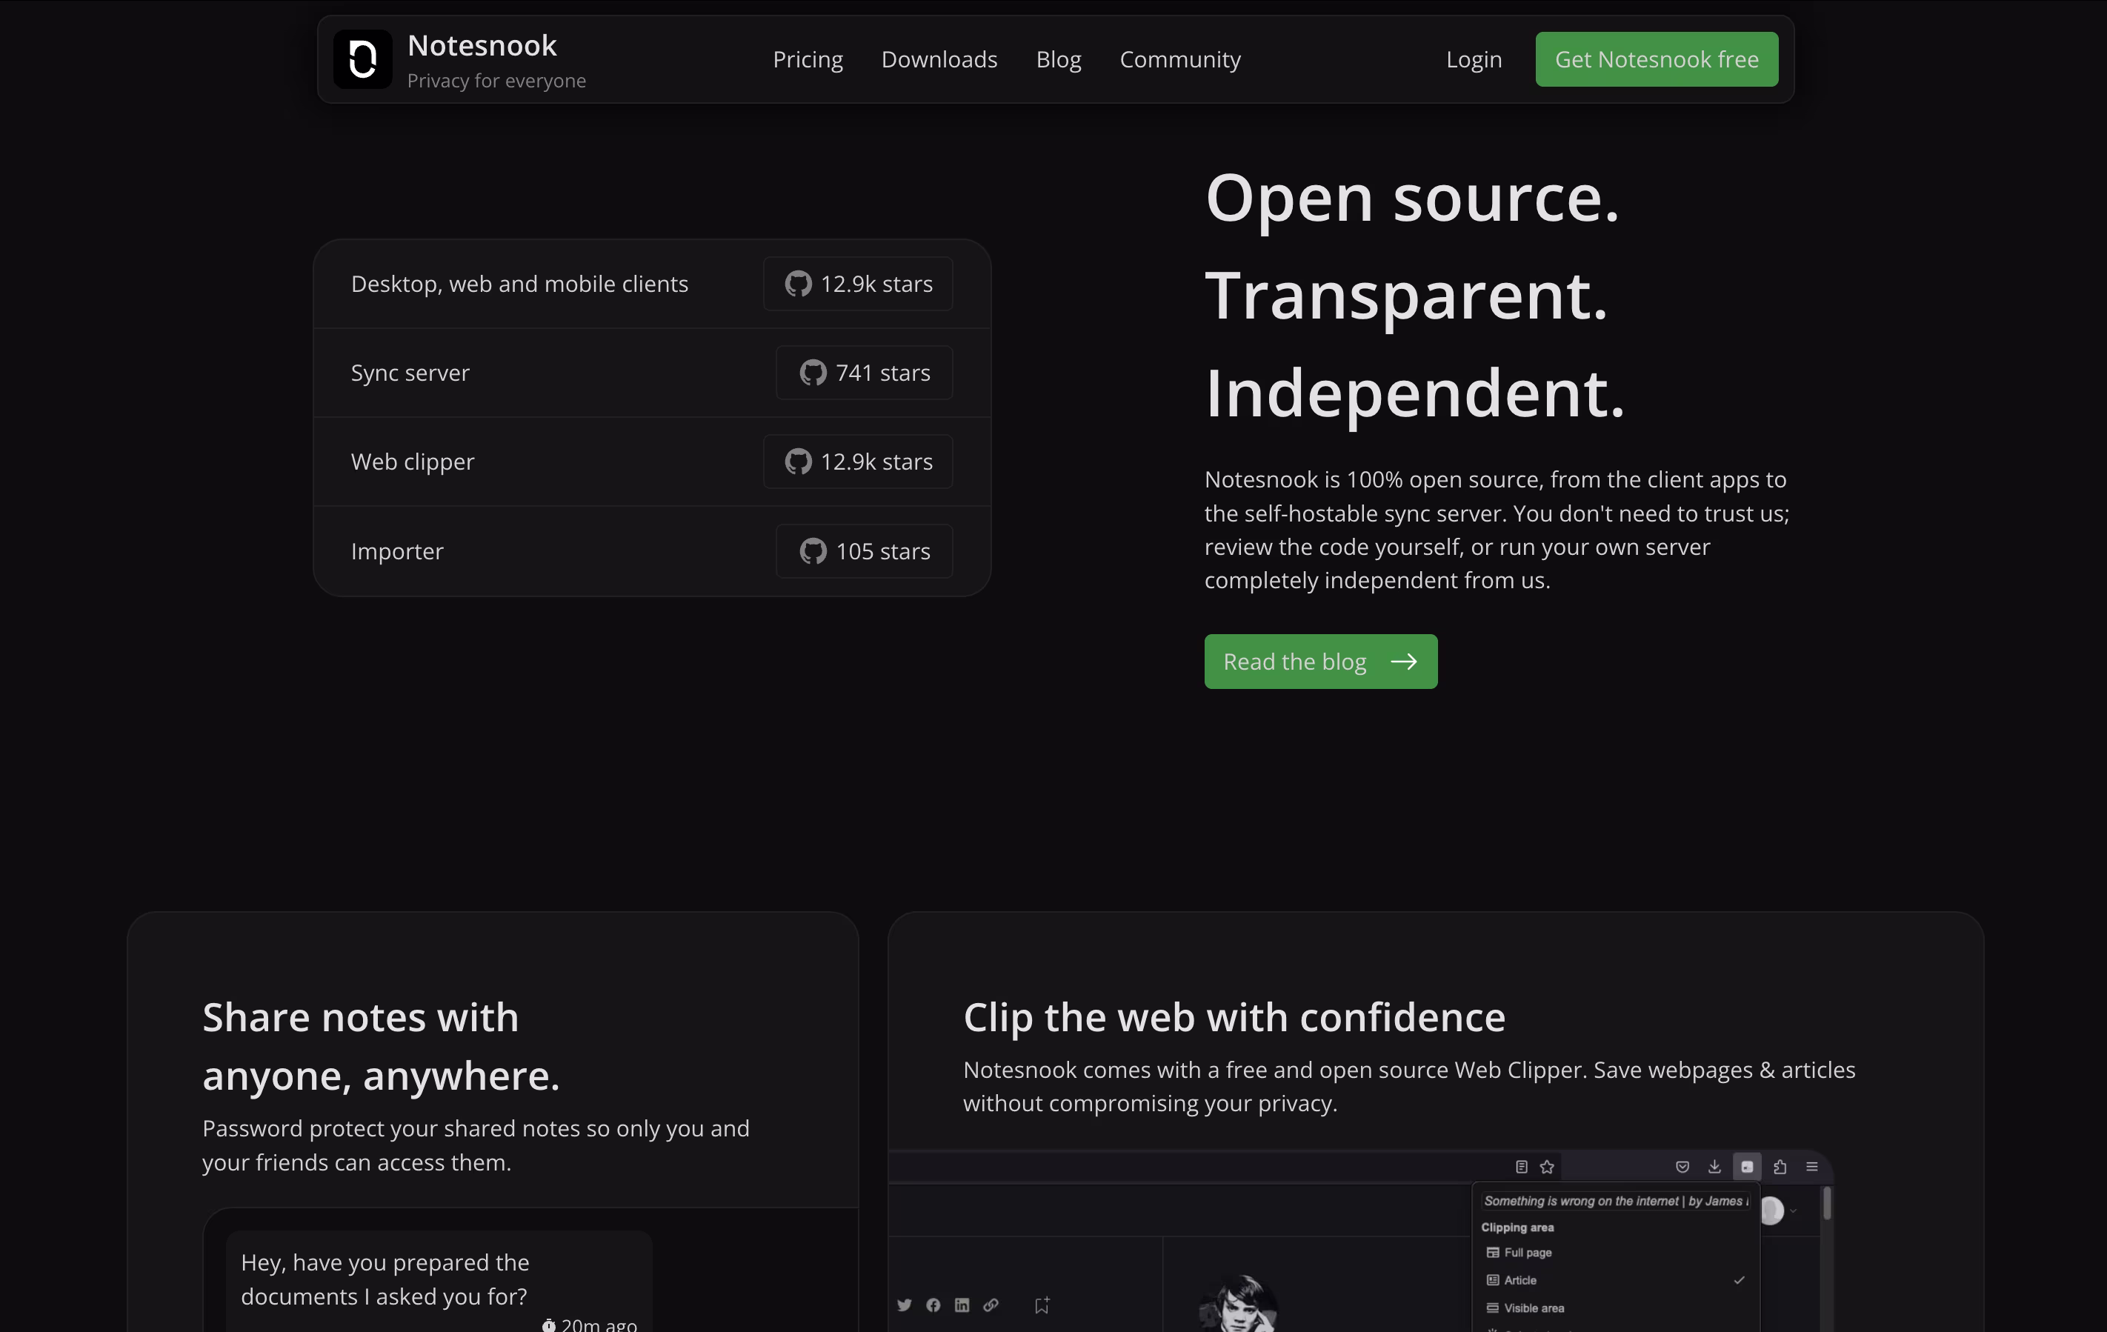
Task: Click the downloads arrow icon in the preview toolbar
Action: coord(1714,1167)
